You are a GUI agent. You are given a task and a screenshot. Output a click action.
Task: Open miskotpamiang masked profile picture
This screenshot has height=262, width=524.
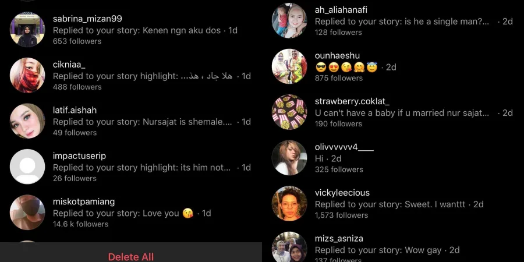click(x=27, y=212)
